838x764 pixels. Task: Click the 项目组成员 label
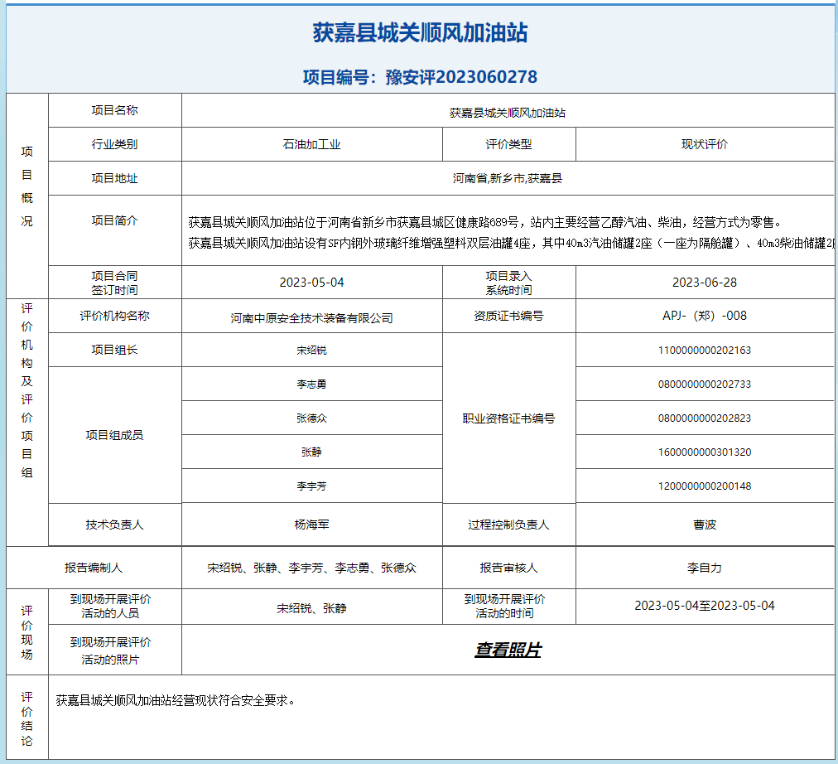point(114,435)
